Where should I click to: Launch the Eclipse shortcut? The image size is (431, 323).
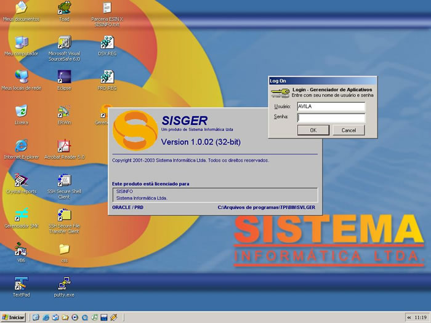pyautogui.click(x=64, y=80)
